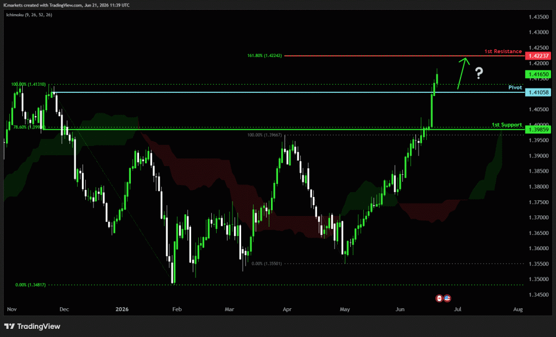Open the TradingView link at bottom left

click(32, 326)
